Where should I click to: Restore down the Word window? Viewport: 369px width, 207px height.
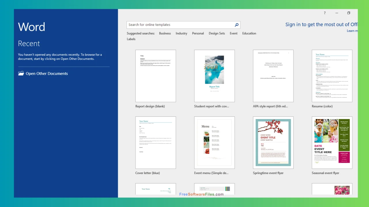(349, 13)
